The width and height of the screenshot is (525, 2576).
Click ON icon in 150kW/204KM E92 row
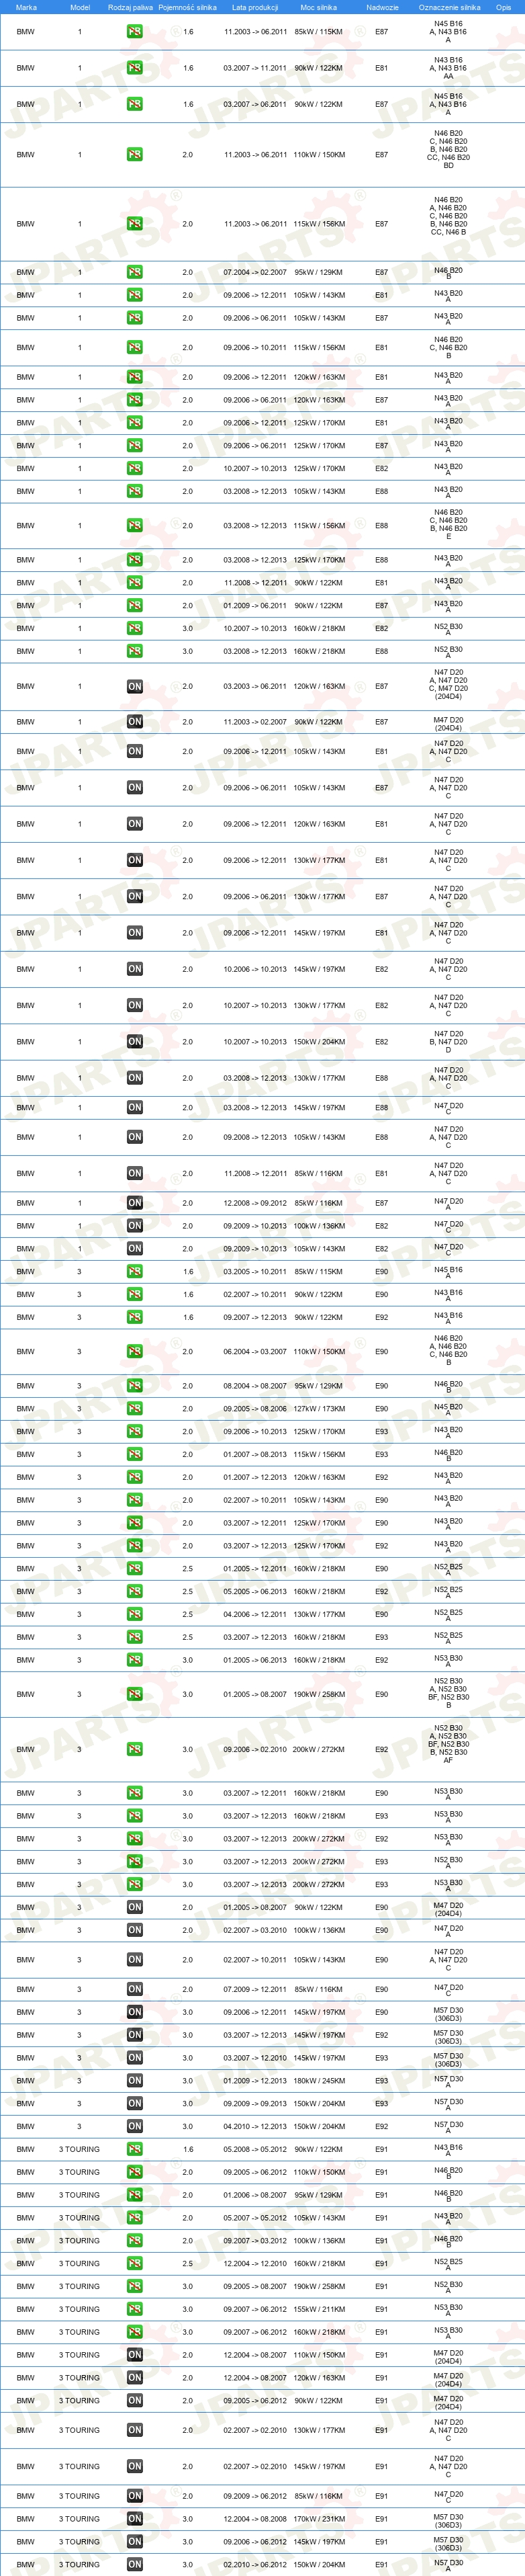(135, 2126)
